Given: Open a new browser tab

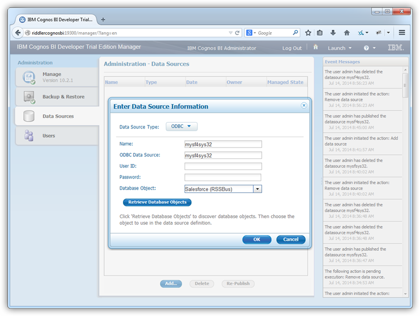Looking at the screenshot, I should 103,19.
